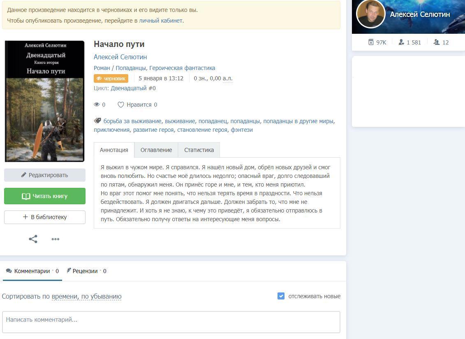Click the 0 зн., 0,00 а.л. text
The height and width of the screenshot is (339, 465).
(213, 78)
